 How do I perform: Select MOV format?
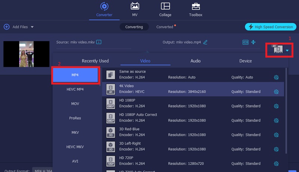[x=75, y=104]
